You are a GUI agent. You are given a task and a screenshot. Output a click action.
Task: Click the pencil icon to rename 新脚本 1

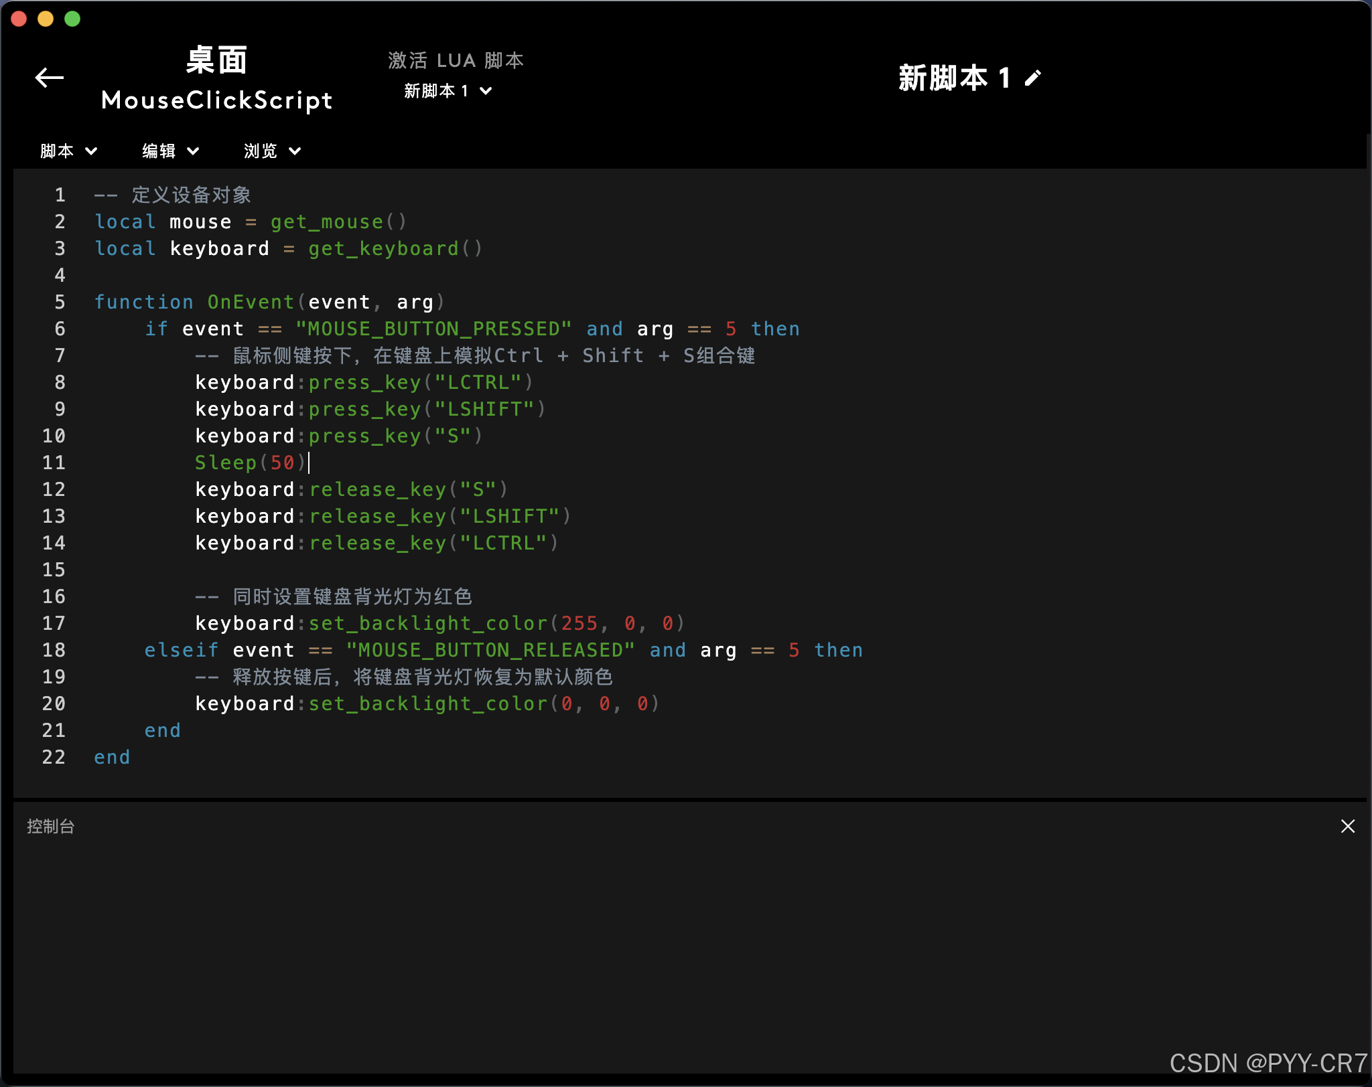(x=1032, y=78)
